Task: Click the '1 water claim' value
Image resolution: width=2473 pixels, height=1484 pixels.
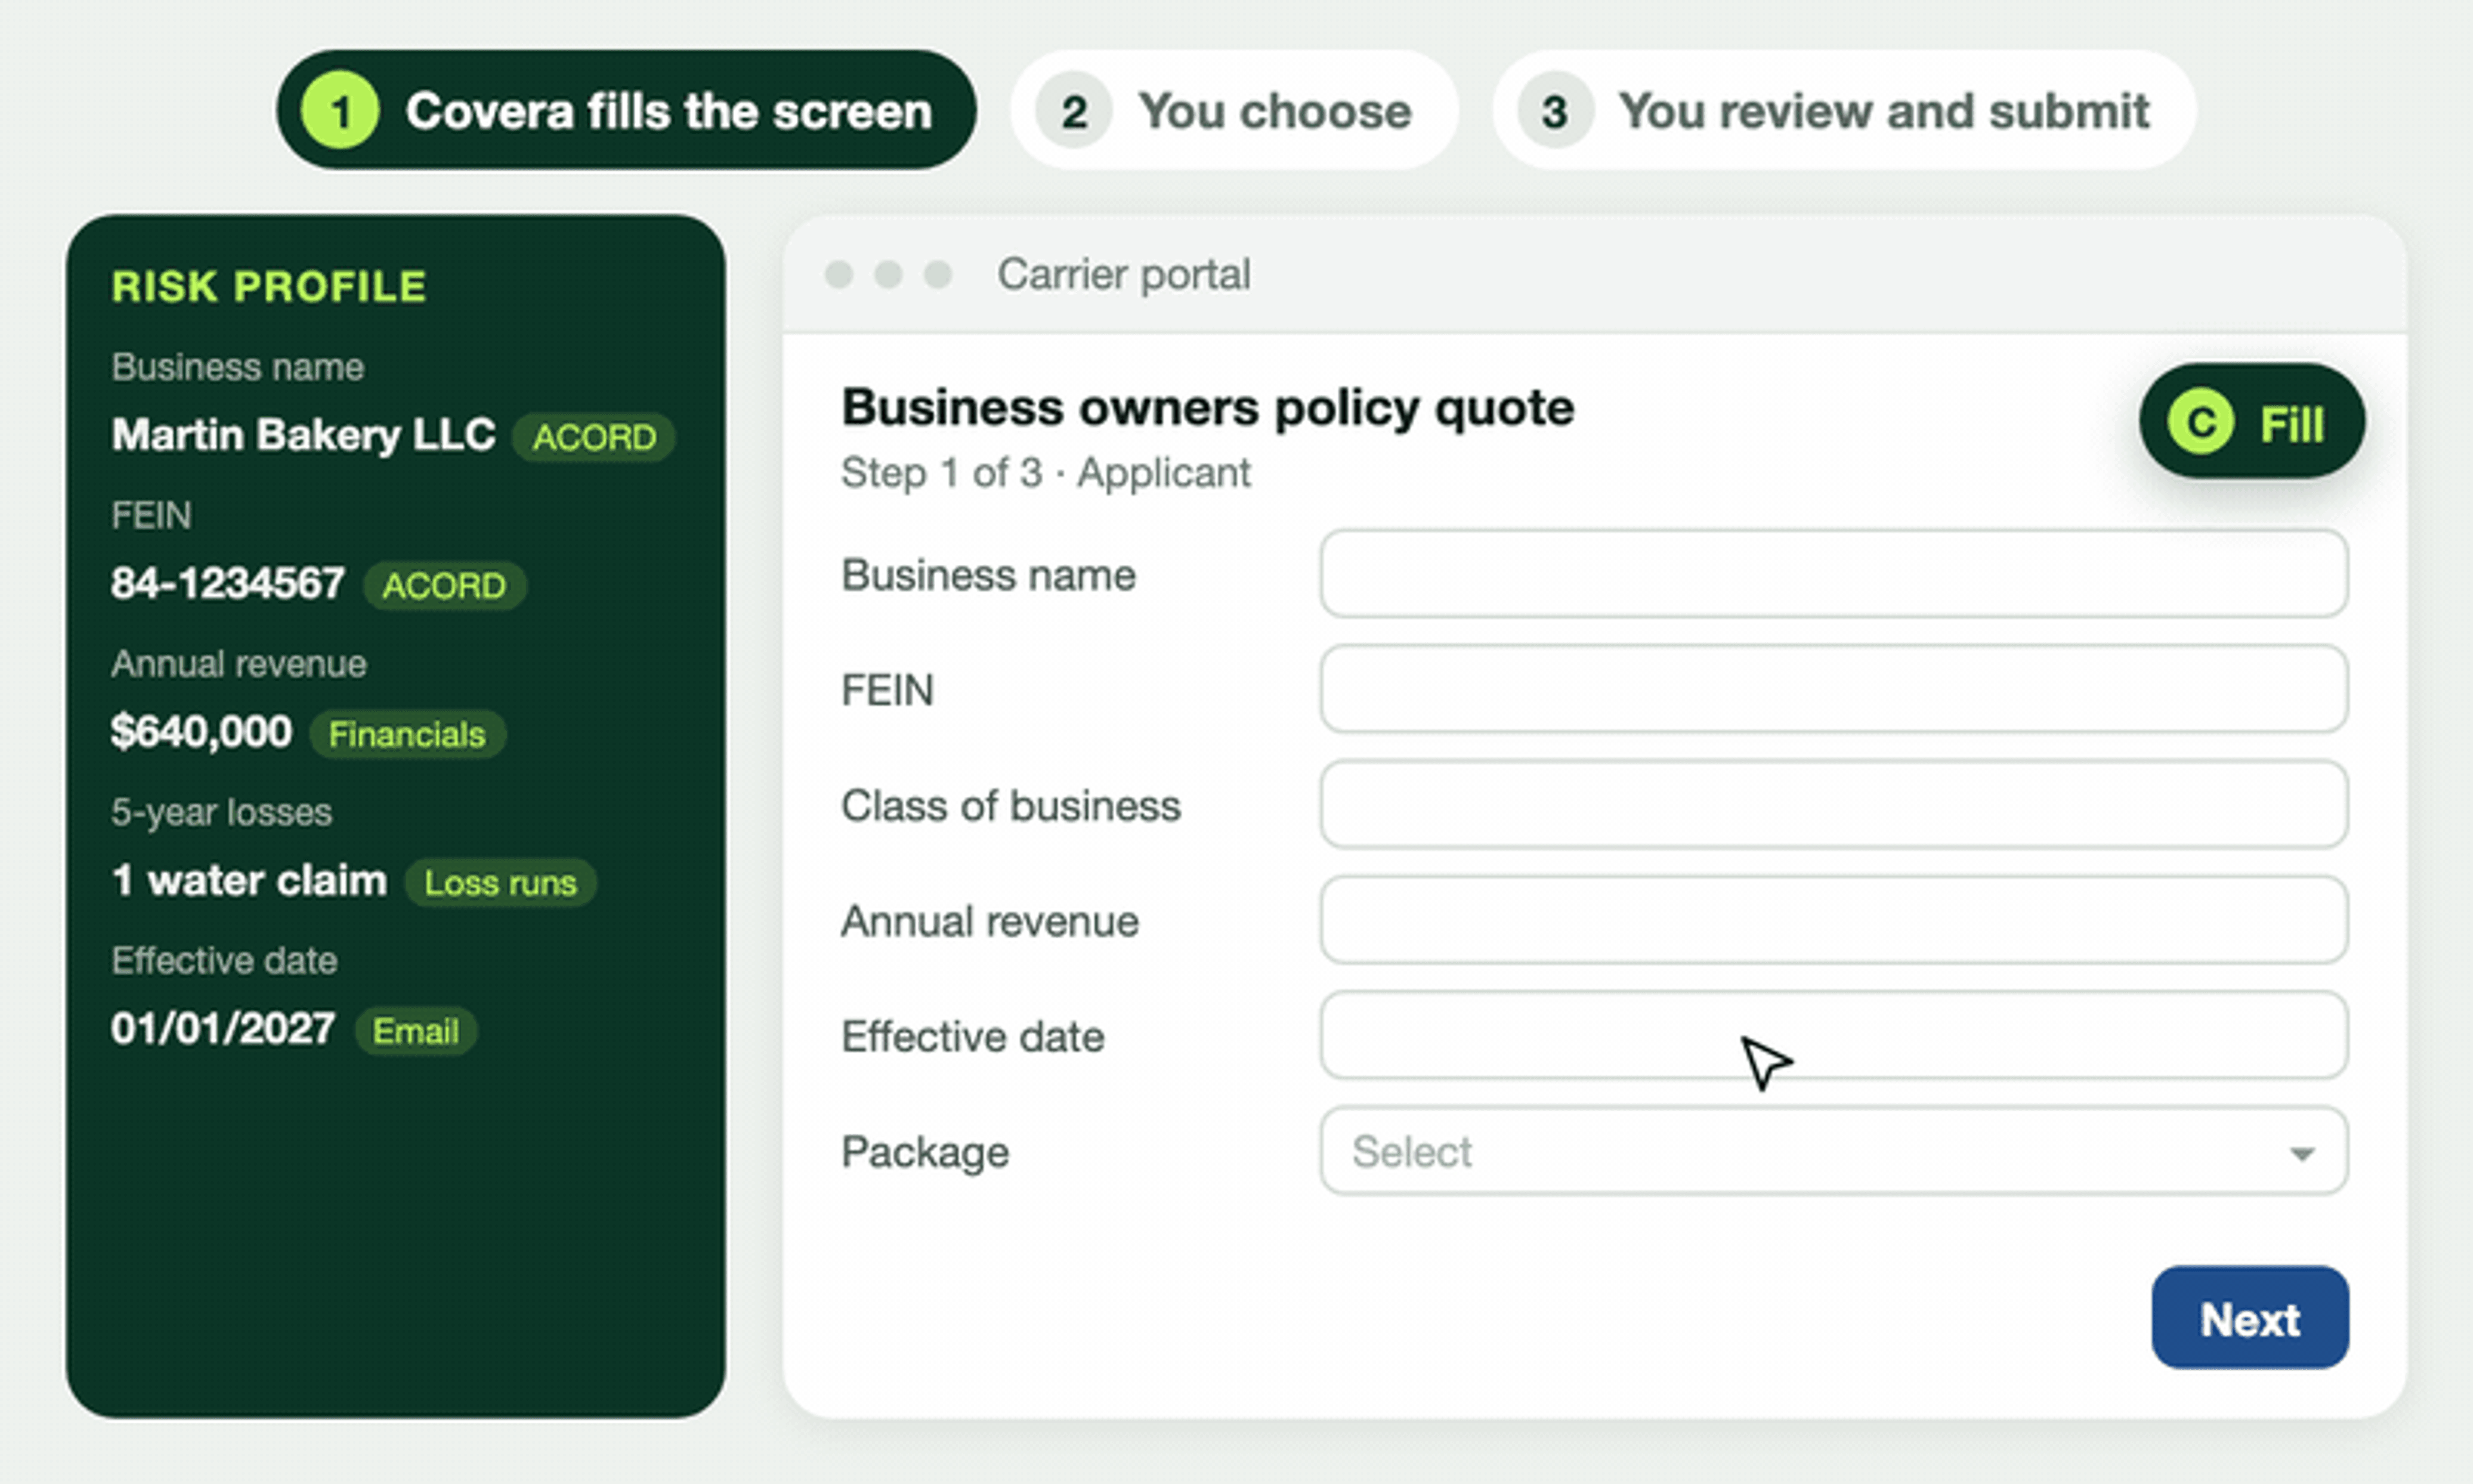Action: click(x=249, y=880)
